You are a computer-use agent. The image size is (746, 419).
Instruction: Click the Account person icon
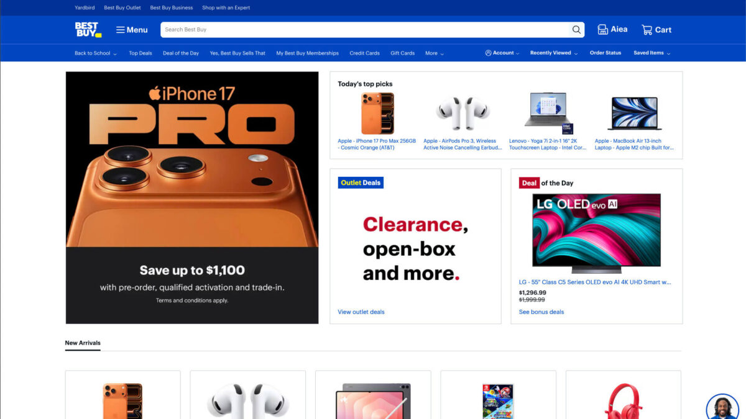point(488,53)
